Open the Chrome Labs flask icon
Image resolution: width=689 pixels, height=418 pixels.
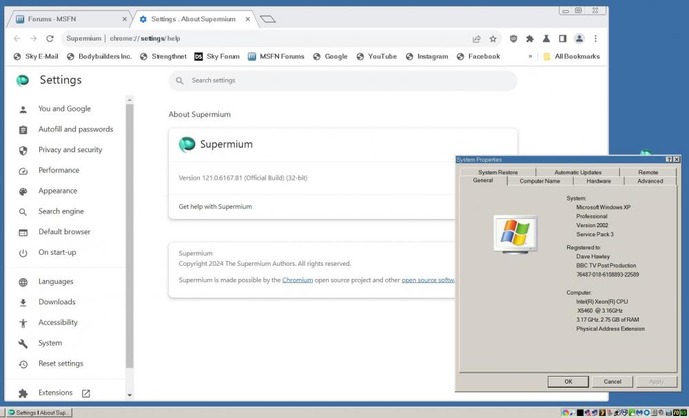(546, 39)
